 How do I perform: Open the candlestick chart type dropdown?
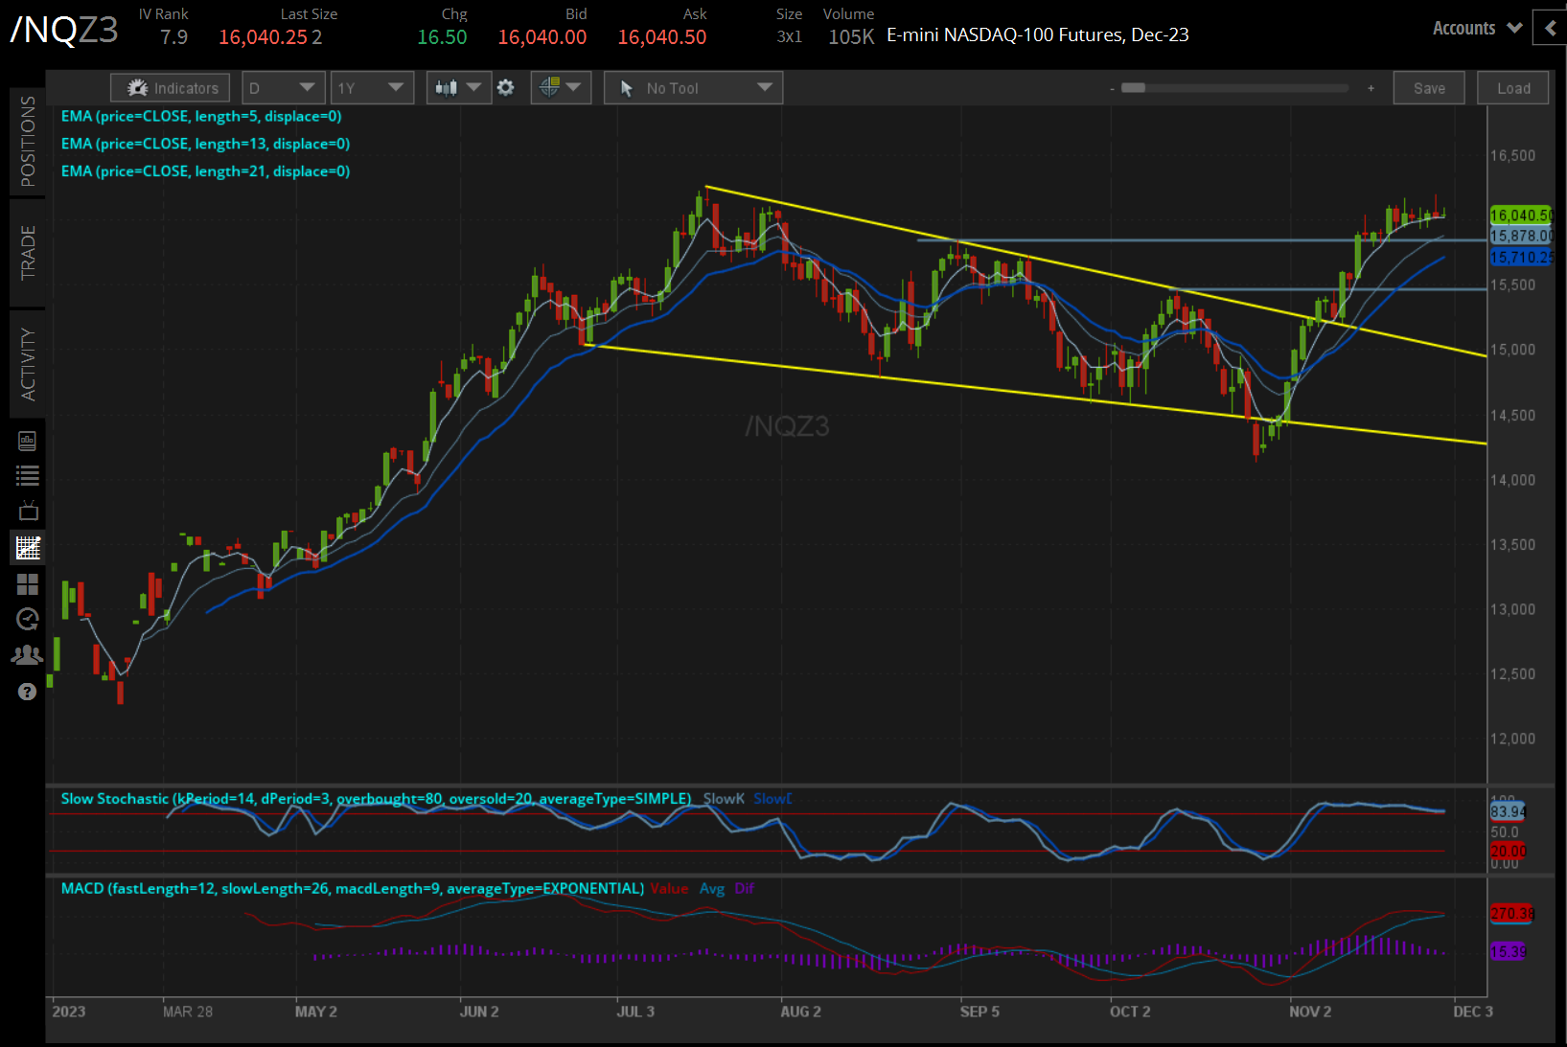pyautogui.click(x=457, y=88)
